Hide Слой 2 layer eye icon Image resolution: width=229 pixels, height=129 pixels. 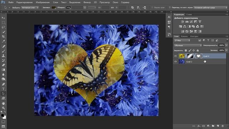(x=176, y=62)
